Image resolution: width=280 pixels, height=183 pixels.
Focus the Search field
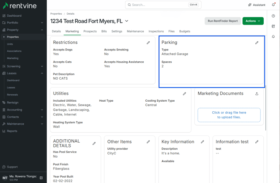[x=163, y=5]
